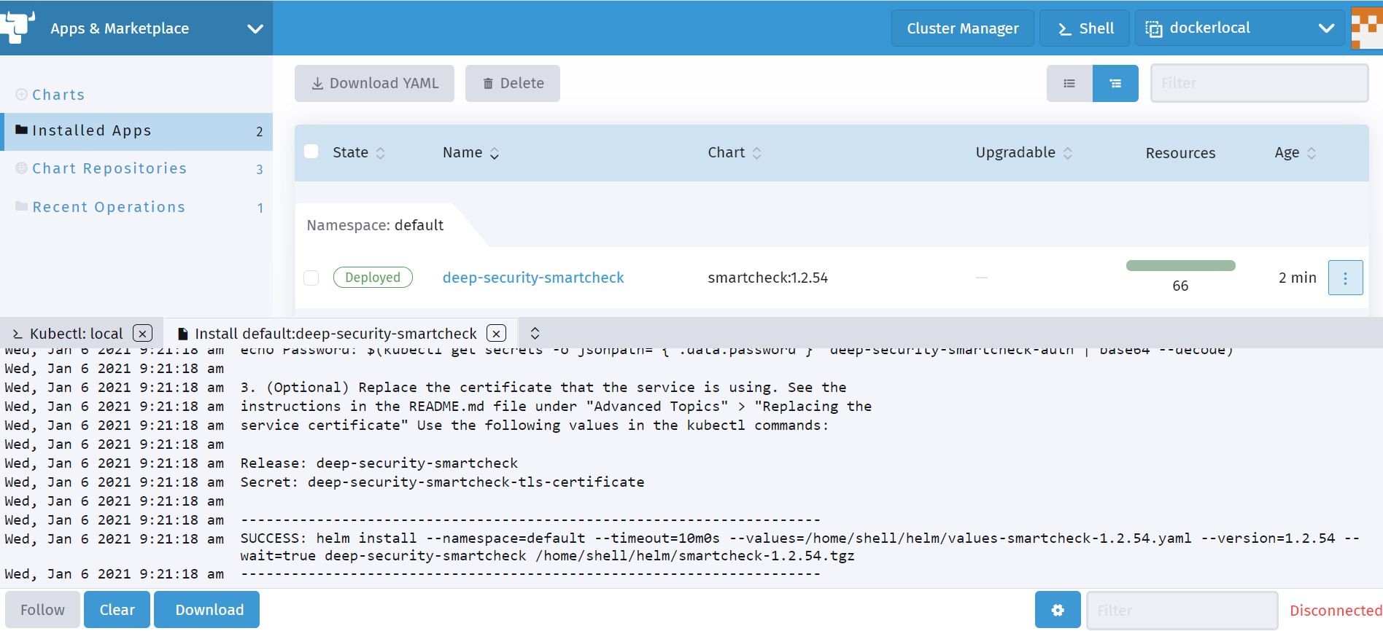Switch to grouped-by-namespace view

click(1115, 83)
